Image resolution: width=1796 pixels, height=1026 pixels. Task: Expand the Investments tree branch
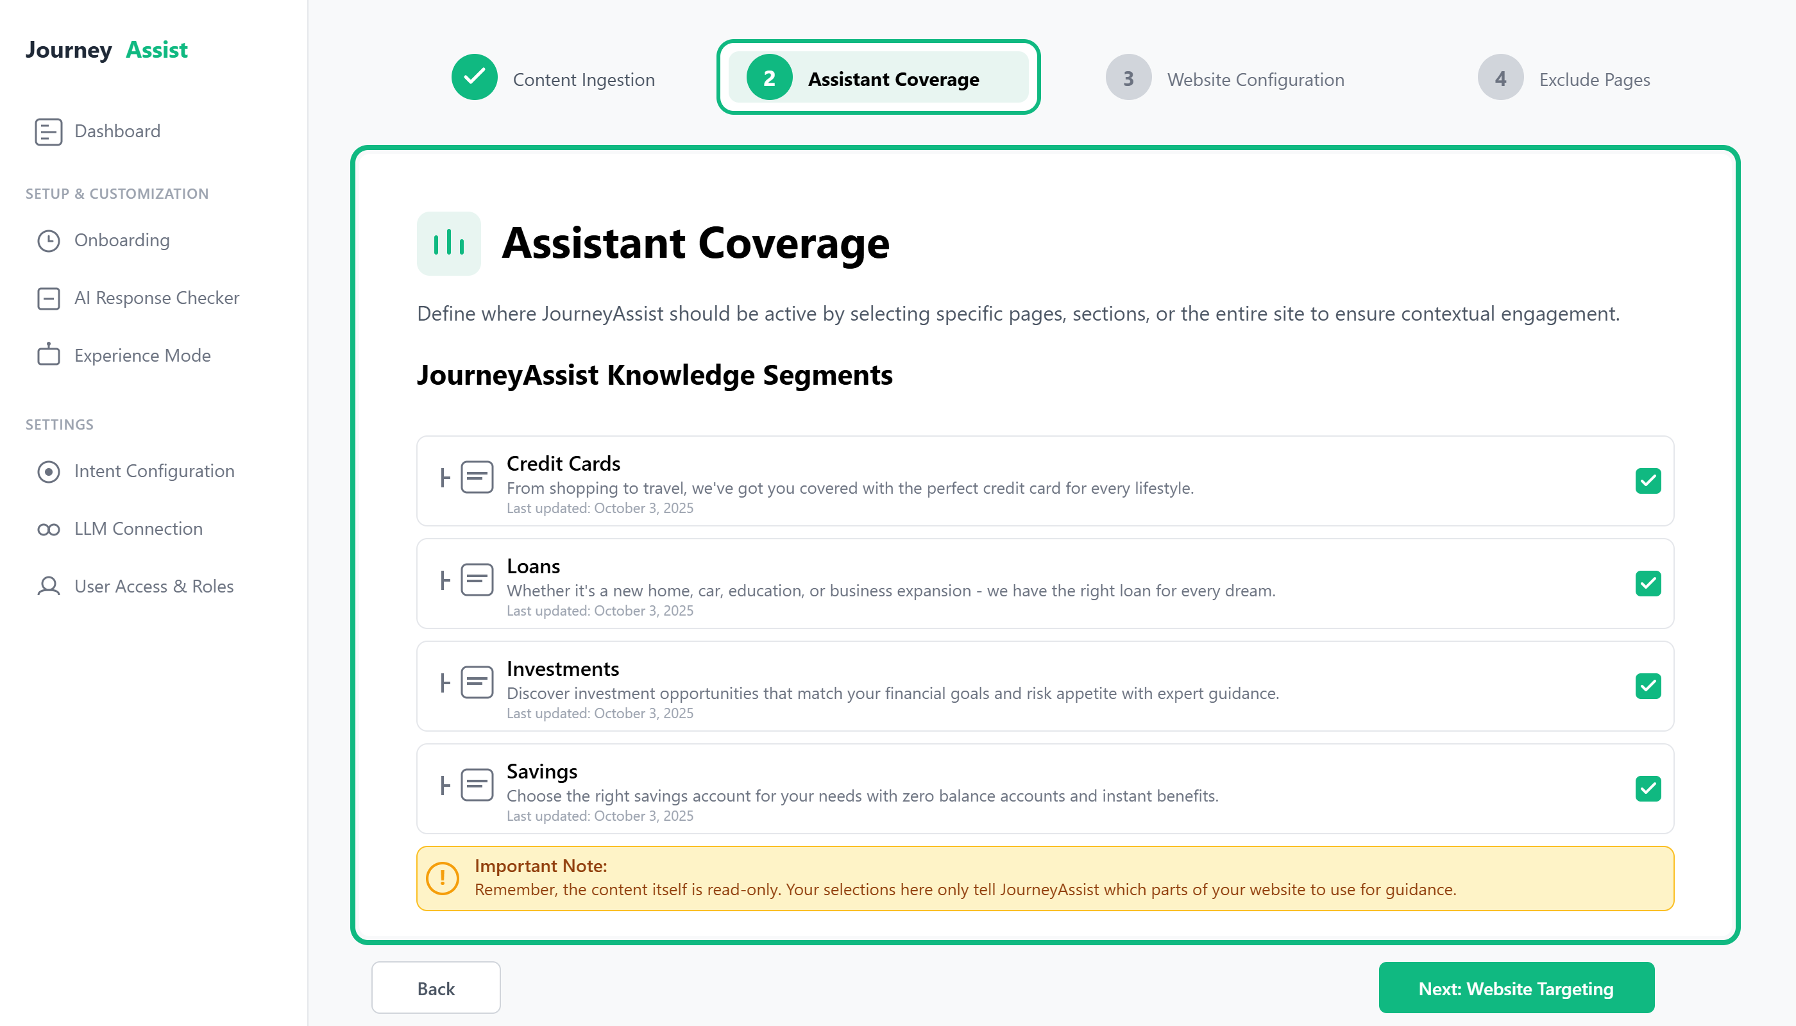pyautogui.click(x=445, y=683)
